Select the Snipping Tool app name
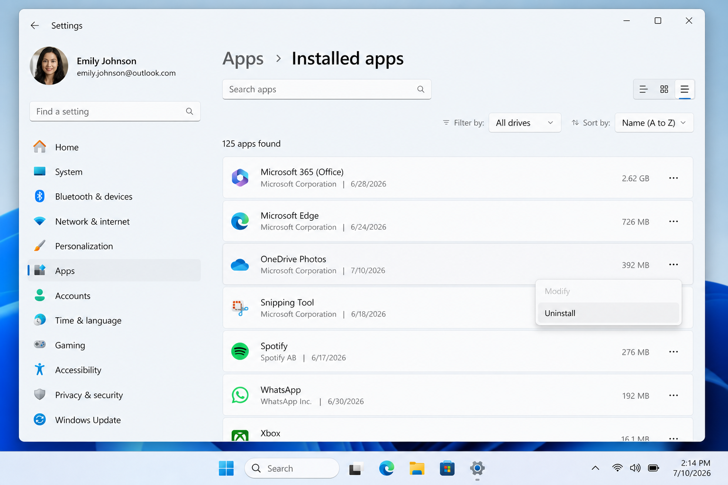The width and height of the screenshot is (728, 485). click(x=287, y=303)
